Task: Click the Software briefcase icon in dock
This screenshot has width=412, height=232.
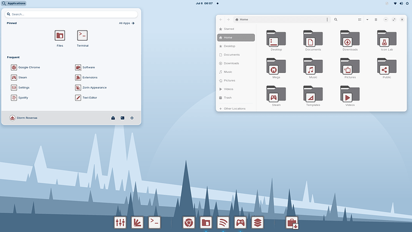Action: click(x=291, y=222)
